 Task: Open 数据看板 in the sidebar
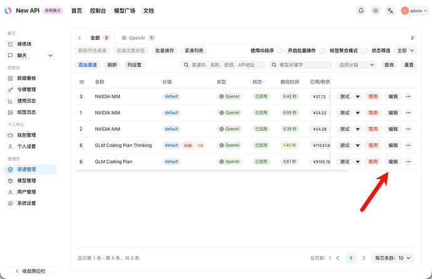(x=30, y=78)
